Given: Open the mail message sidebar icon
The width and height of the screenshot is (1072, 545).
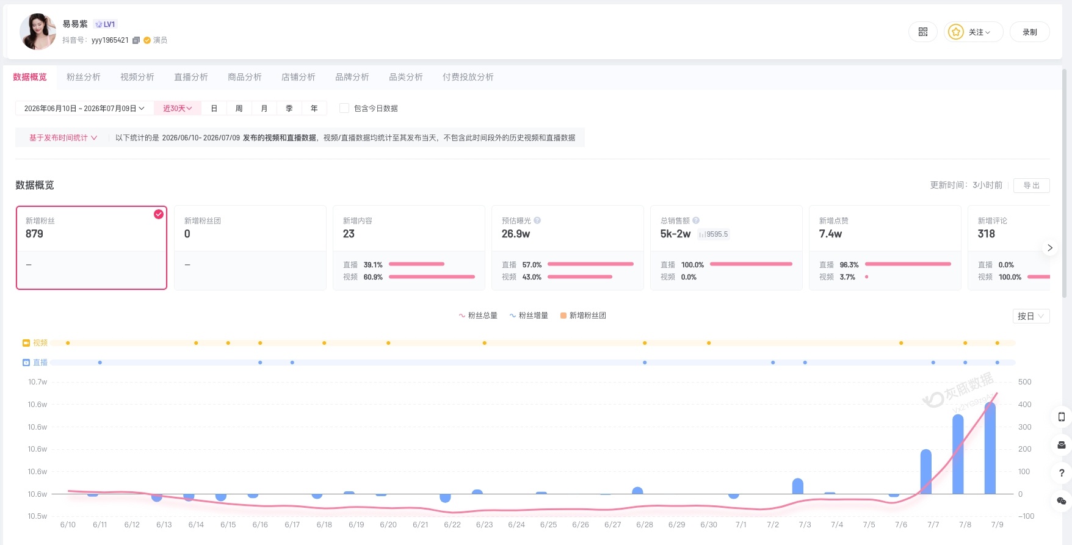Looking at the screenshot, I should (1062, 445).
